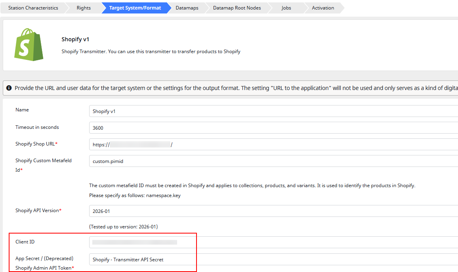Open the Rights tab
The width and height of the screenshot is (458, 272).
(x=83, y=8)
